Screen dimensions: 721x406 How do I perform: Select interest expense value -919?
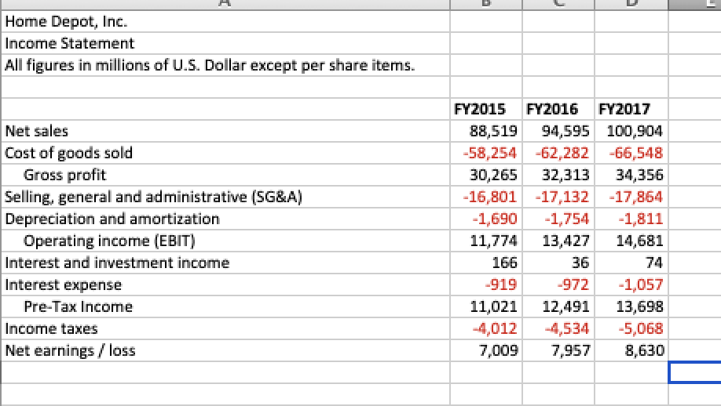tap(486, 285)
